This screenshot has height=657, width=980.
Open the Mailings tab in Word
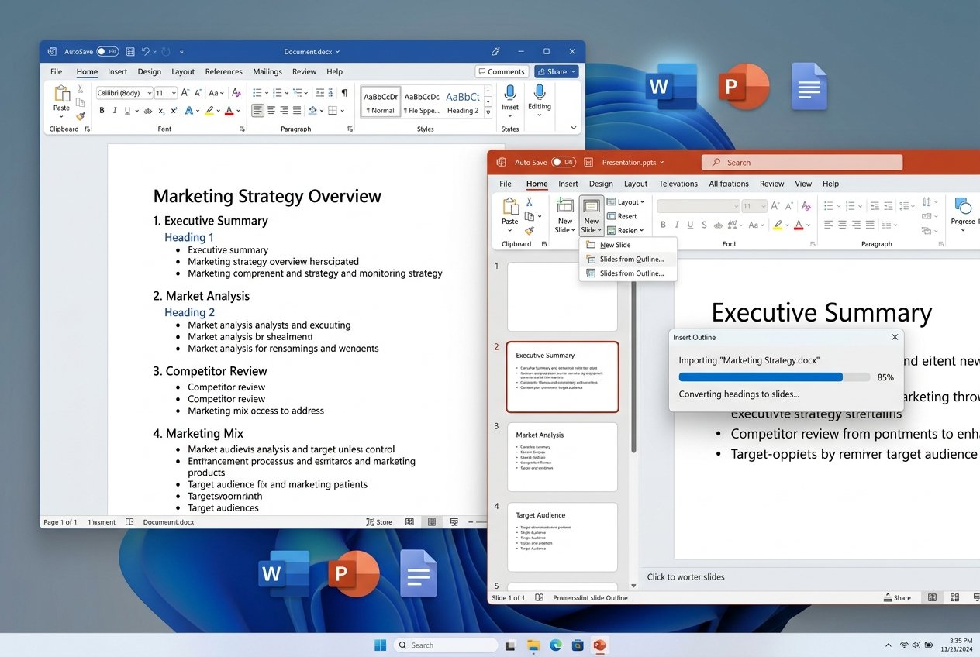pos(267,71)
